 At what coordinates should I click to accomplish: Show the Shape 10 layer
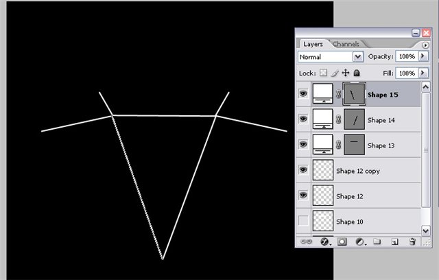pos(303,221)
